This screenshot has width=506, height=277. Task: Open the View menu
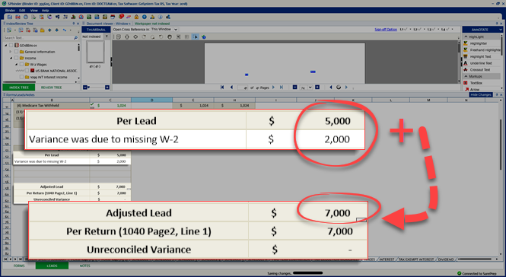(x=34, y=11)
